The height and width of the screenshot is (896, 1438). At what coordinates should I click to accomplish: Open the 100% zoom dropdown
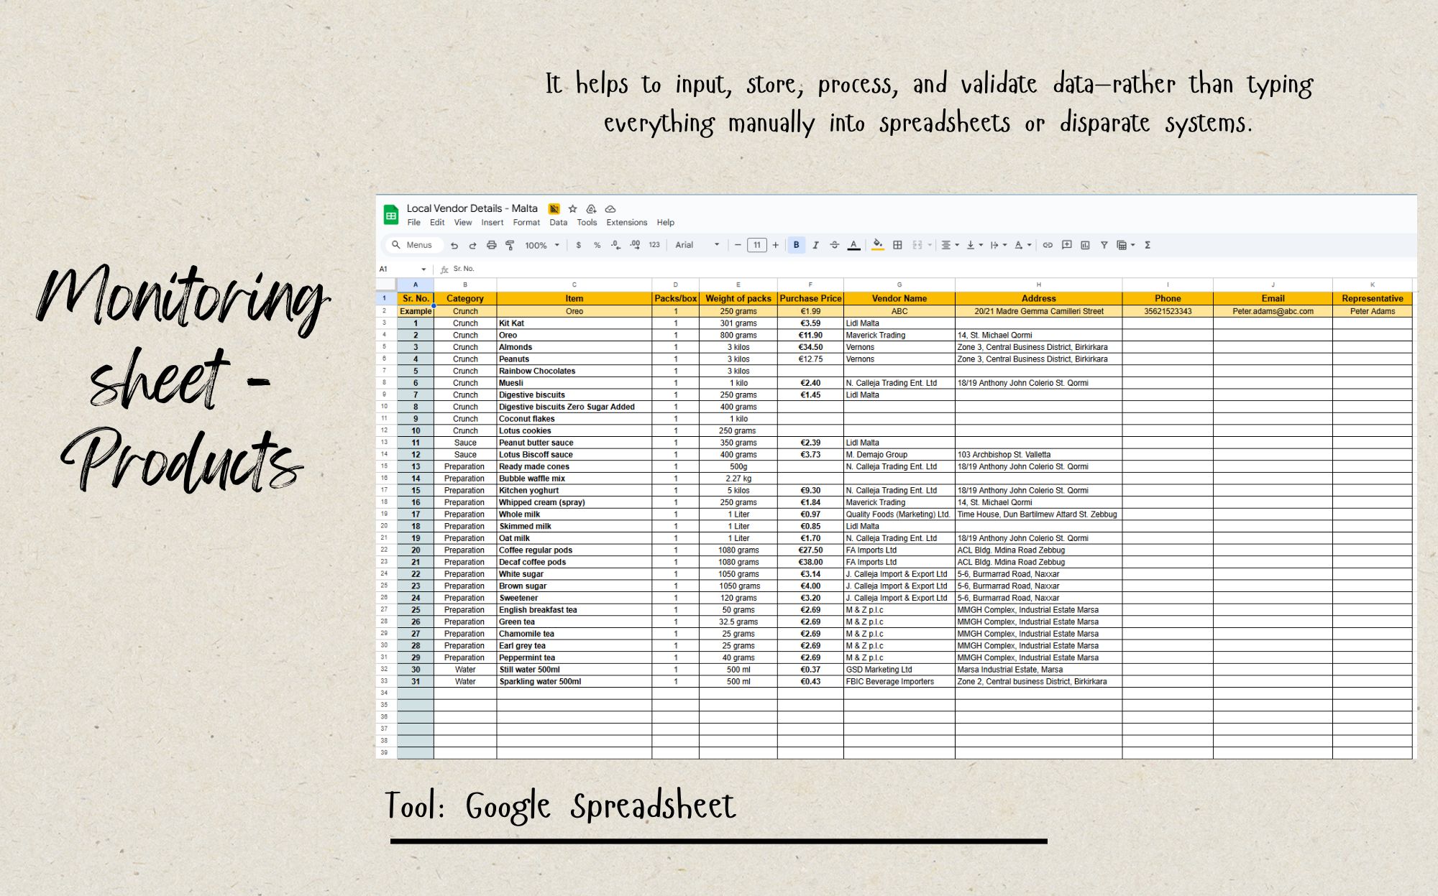541,245
